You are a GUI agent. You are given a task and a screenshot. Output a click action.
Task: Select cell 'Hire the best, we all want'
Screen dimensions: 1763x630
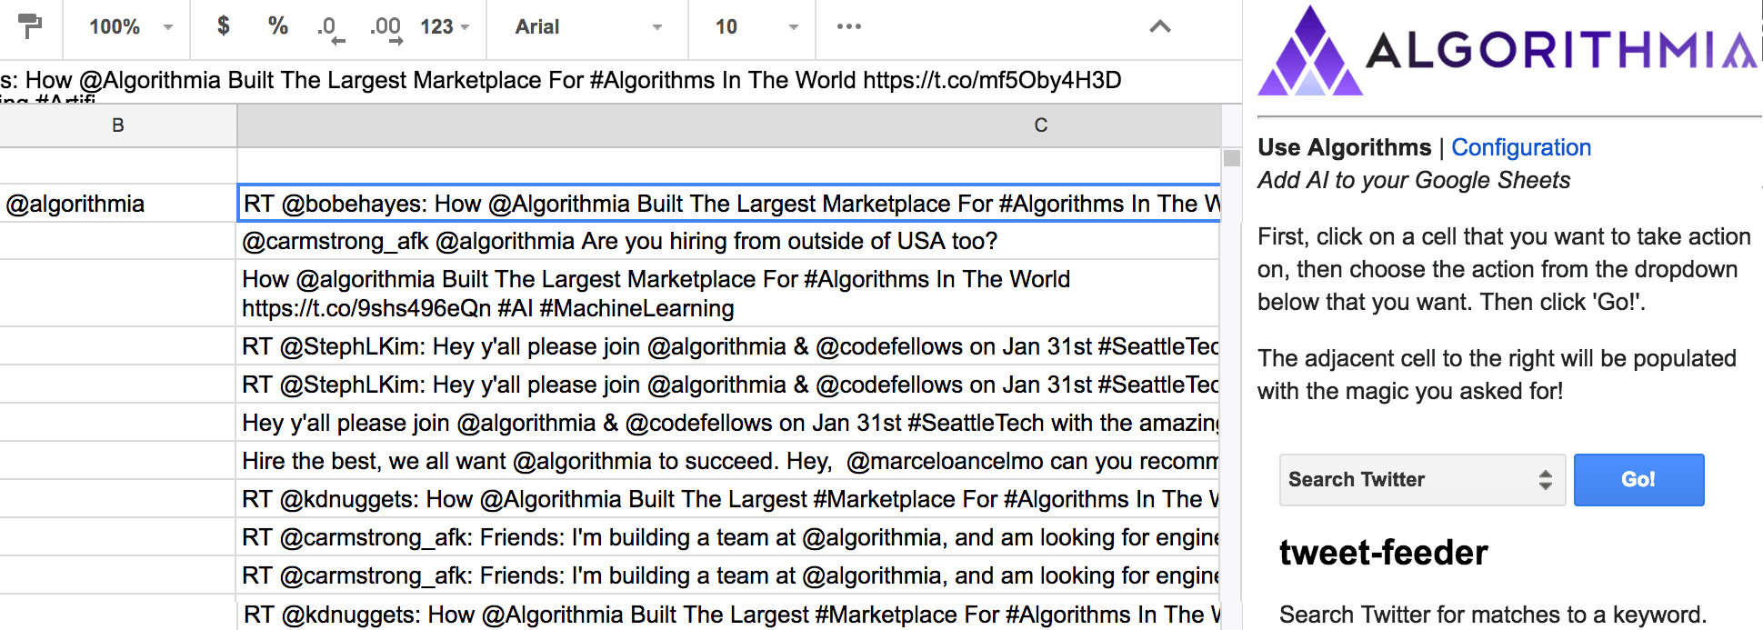(728, 461)
